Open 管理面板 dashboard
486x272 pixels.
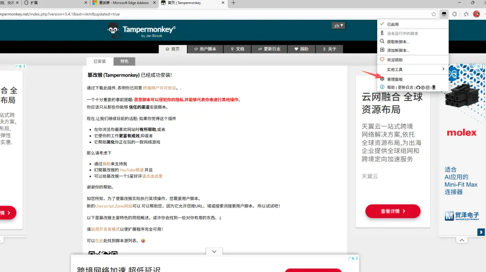[x=413, y=79]
